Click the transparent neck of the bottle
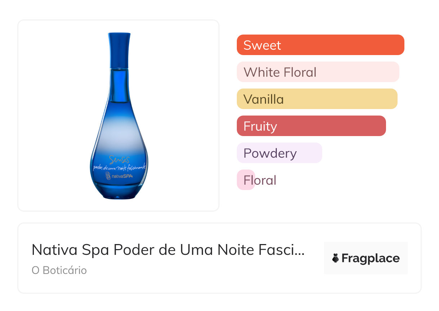The image size is (439, 311). coord(119,85)
